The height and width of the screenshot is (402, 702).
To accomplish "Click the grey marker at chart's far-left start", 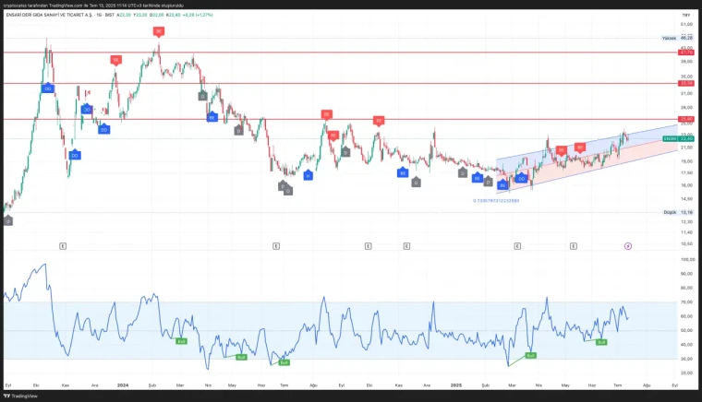I will click(x=8, y=220).
